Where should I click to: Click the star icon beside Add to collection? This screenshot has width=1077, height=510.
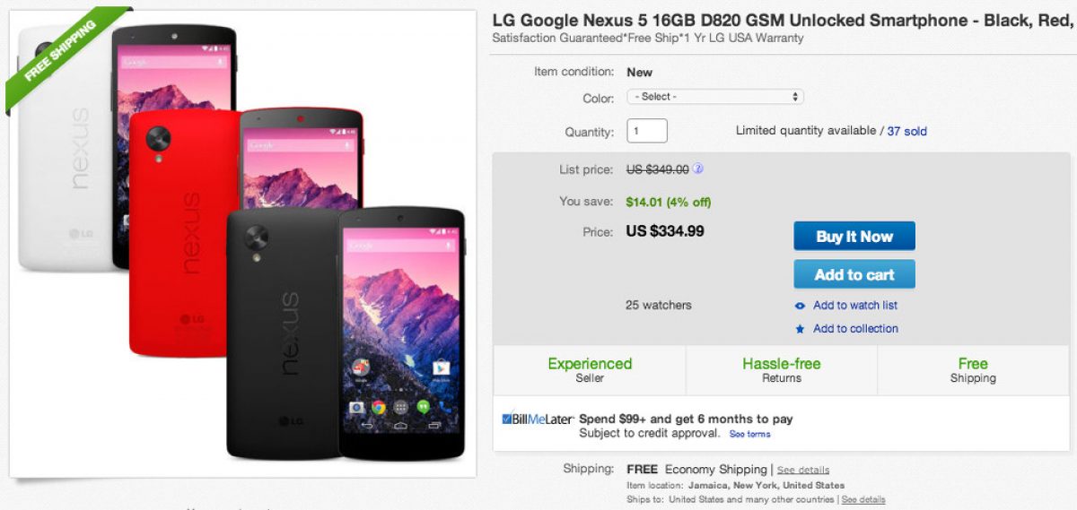click(x=800, y=329)
